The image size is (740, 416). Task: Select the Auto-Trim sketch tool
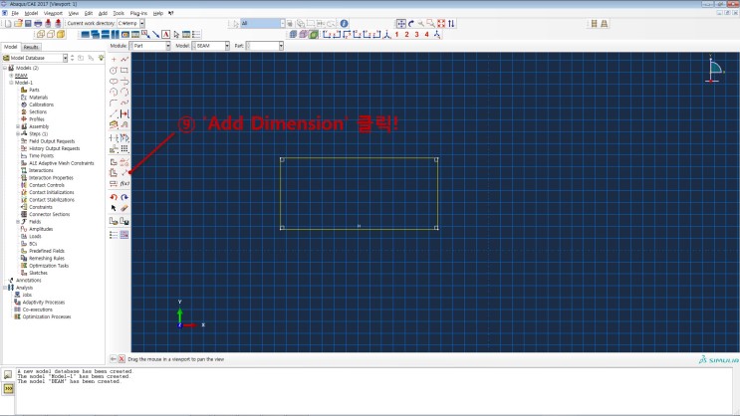tap(114, 137)
